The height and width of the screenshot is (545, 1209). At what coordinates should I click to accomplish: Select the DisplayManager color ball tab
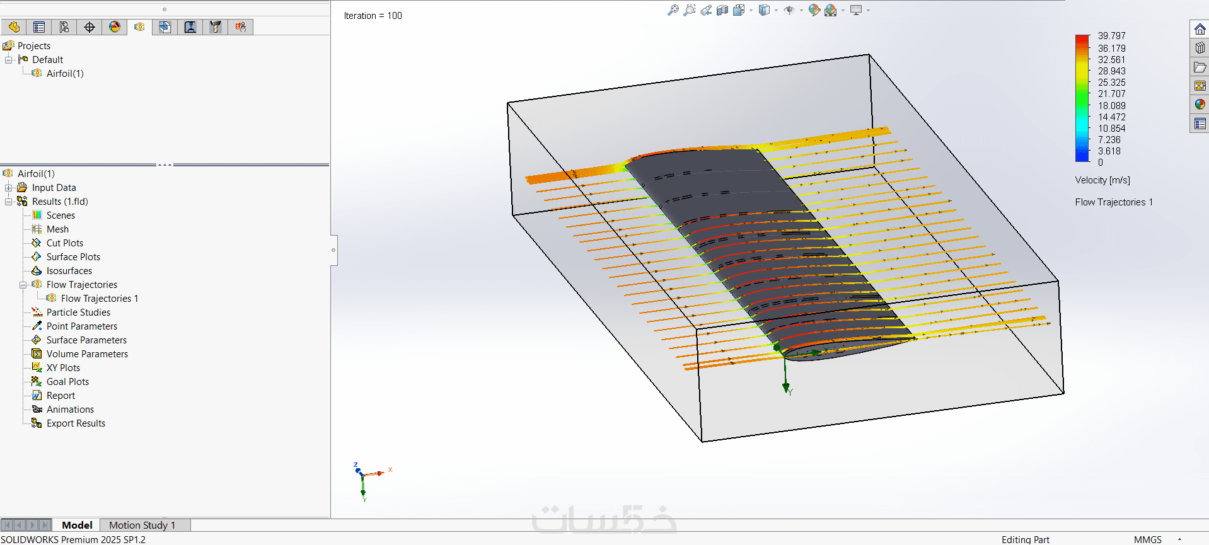click(115, 27)
